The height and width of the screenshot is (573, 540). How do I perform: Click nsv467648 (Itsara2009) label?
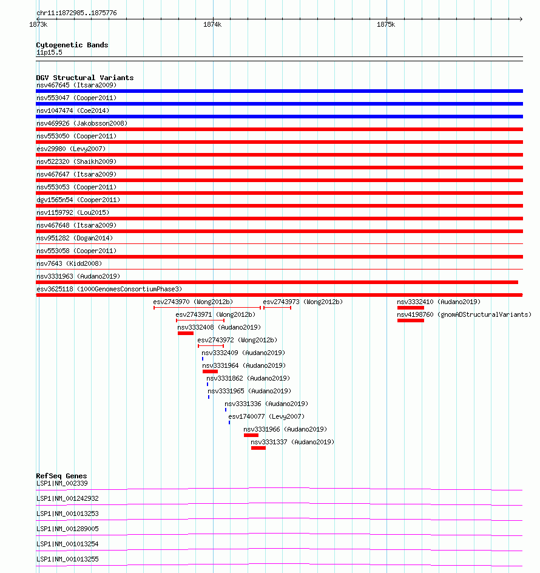[76, 225]
